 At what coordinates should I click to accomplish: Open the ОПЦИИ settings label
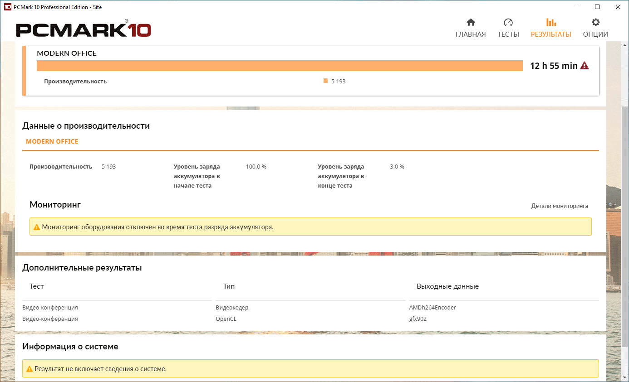(595, 34)
